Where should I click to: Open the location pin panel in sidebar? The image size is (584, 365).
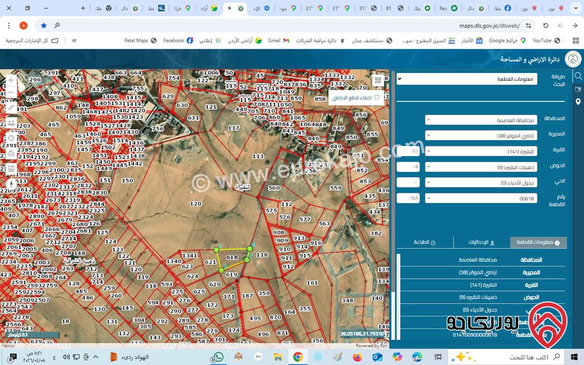coord(578,102)
